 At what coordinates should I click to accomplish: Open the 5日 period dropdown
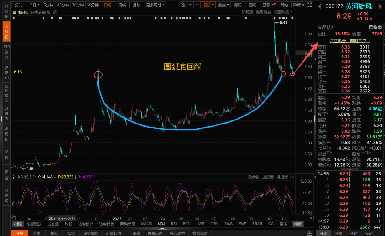point(35,5)
